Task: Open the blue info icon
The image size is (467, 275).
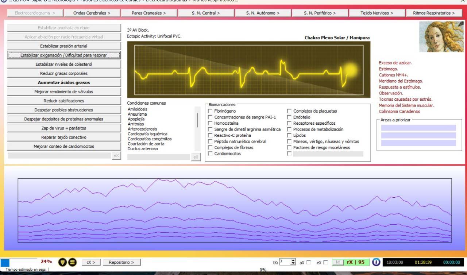Action: click(376, 262)
